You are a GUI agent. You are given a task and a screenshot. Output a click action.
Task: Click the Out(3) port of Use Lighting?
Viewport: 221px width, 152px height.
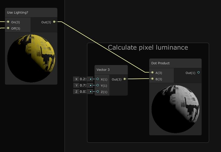tap(54, 22)
